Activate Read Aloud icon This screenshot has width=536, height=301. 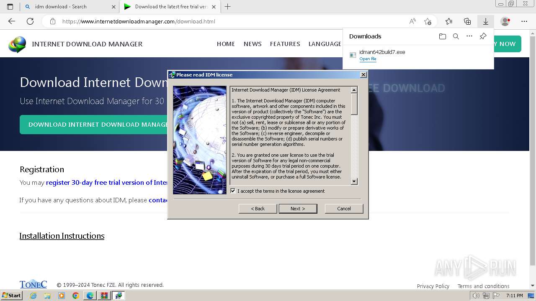[412, 21]
